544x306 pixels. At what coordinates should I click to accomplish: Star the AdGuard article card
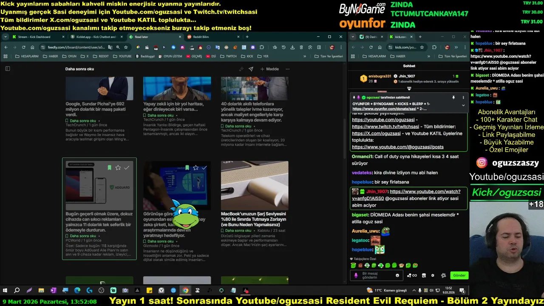(118, 167)
